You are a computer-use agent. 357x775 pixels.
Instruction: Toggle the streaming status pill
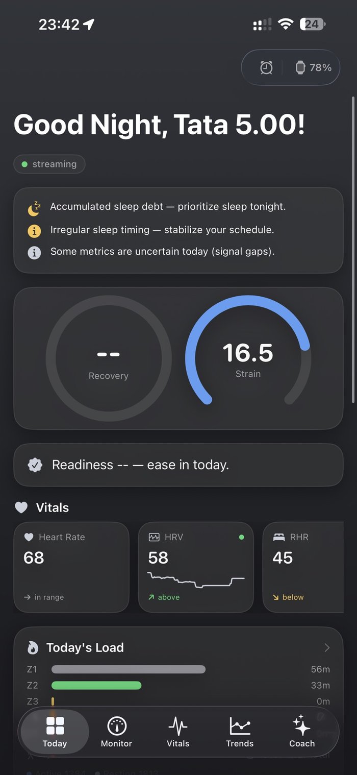pos(49,164)
